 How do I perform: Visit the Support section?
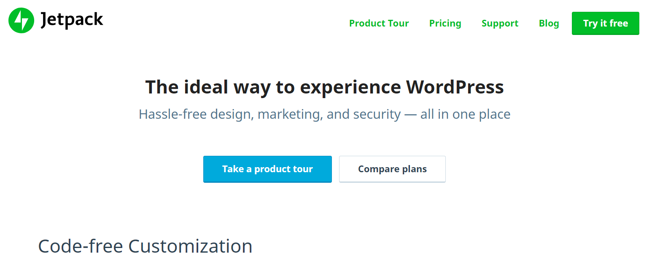click(499, 23)
